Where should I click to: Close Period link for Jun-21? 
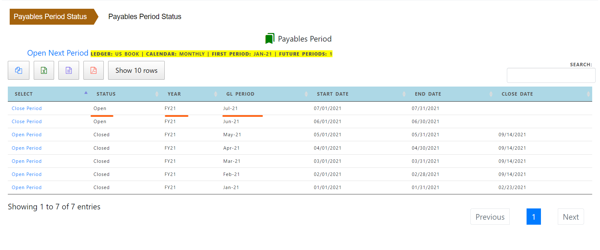pos(27,122)
